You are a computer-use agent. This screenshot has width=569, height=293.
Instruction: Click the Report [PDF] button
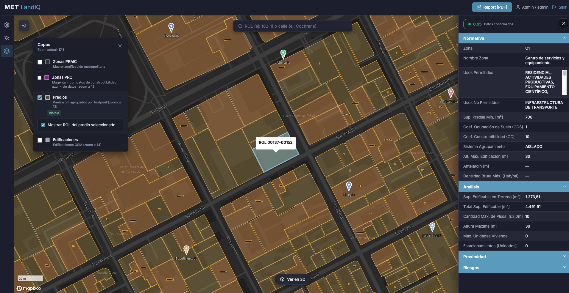tap(492, 7)
